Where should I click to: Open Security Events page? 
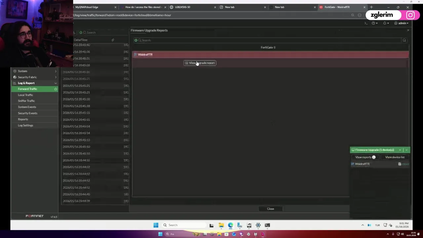click(27, 113)
